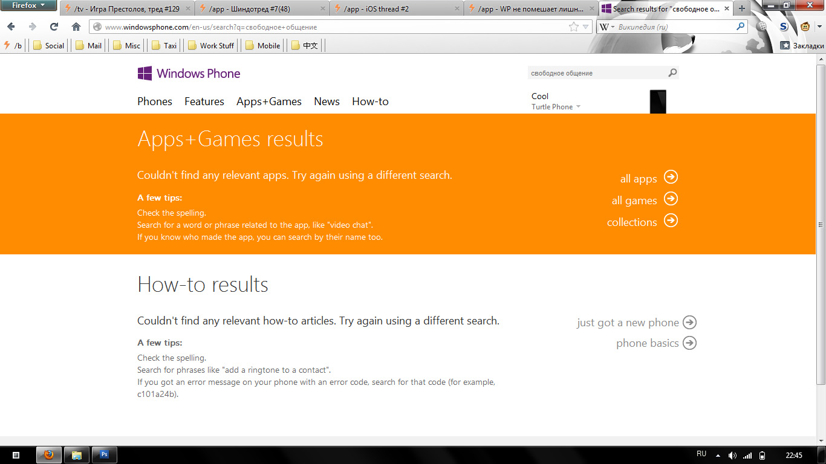Click the network signal tray icon
The height and width of the screenshot is (464, 826).
coord(747,455)
